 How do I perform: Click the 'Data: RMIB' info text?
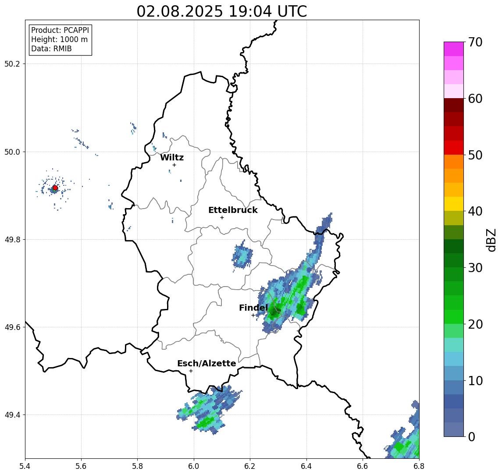51,49
